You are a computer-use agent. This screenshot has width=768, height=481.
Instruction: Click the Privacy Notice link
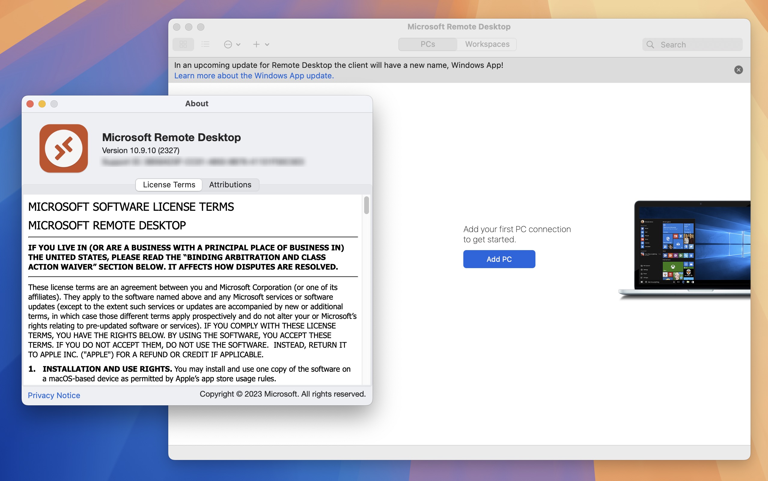pos(54,395)
